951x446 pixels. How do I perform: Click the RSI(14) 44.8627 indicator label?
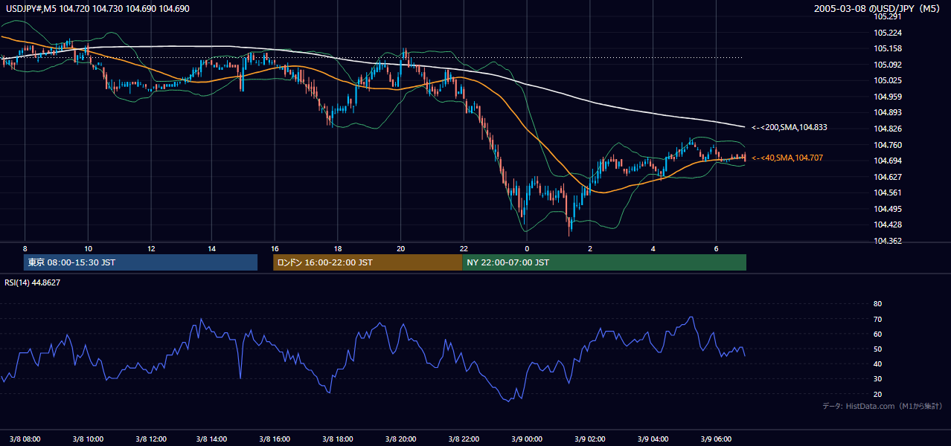pos(32,282)
